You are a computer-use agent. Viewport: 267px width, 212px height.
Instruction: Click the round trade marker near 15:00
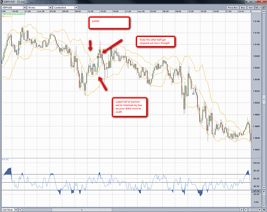[98, 57]
